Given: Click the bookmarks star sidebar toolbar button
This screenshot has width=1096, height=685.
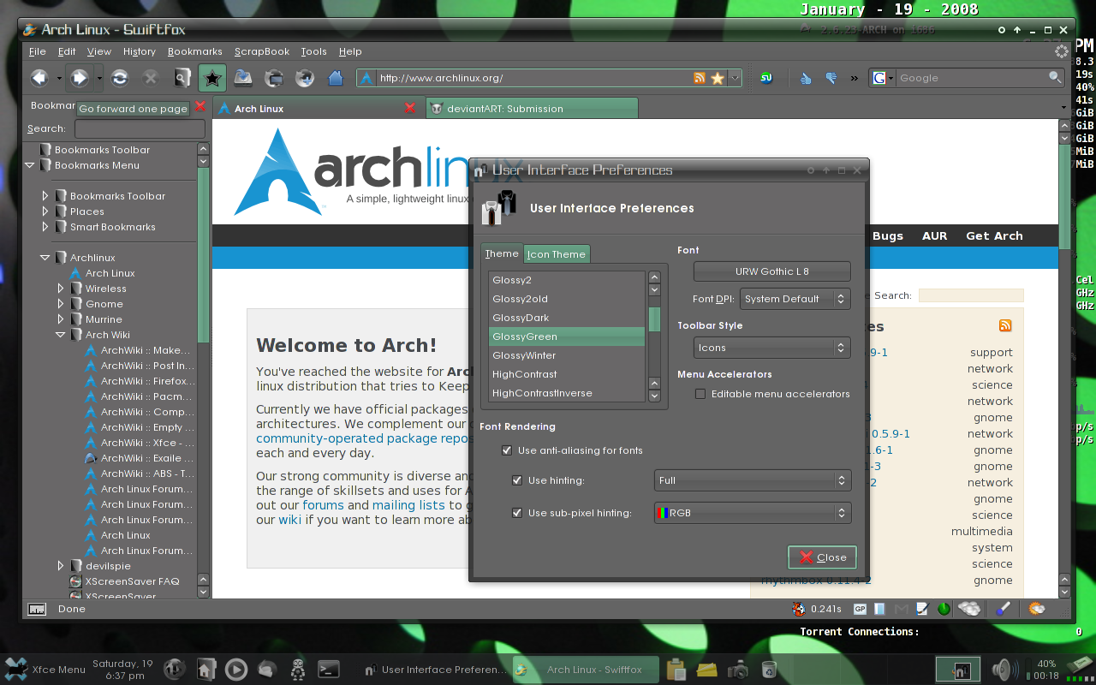Looking at the screenshot, I should [x=211, y=78].
